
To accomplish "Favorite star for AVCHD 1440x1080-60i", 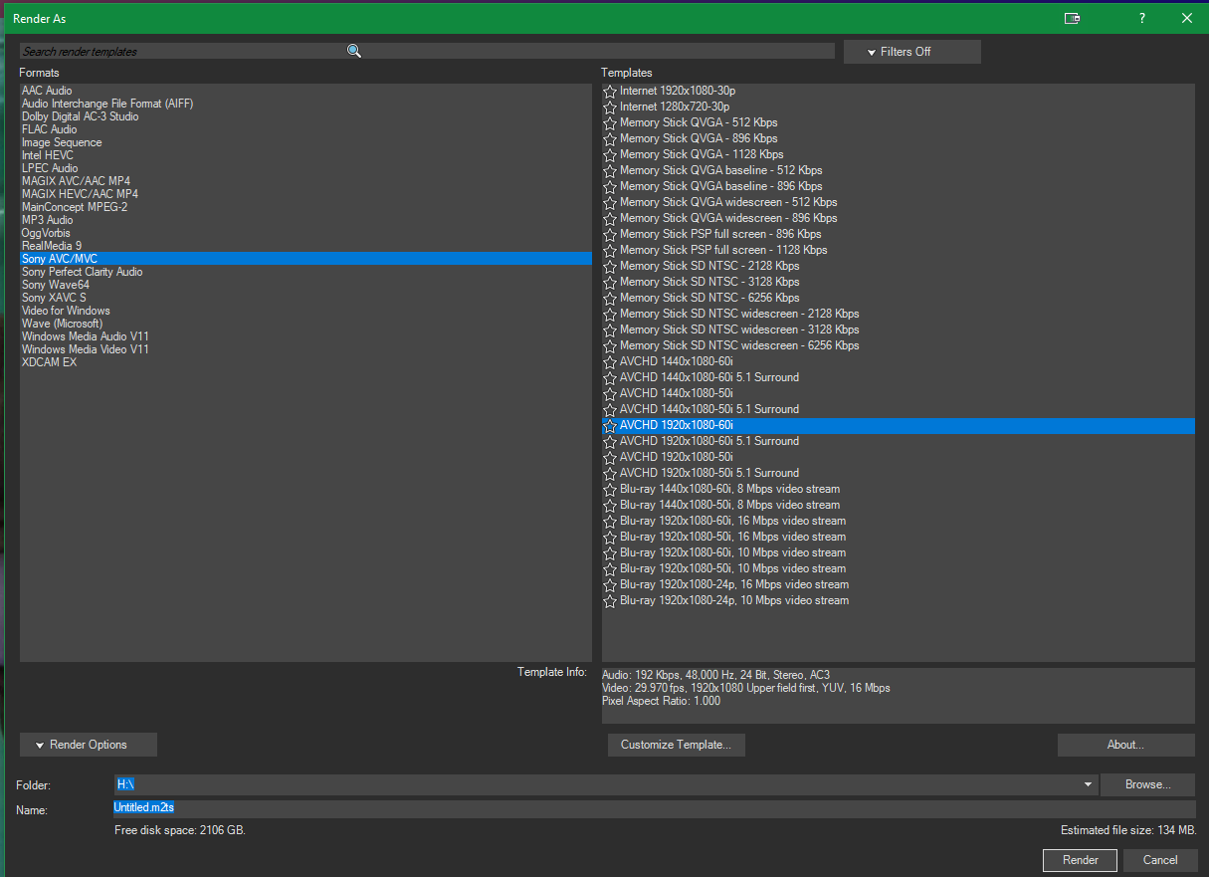I will pyautogui.click(x=610, y=361).
